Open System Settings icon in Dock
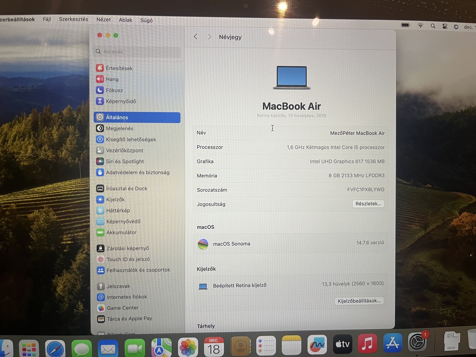The height and width of the screenshot is (357, 476). click(417, 342)
